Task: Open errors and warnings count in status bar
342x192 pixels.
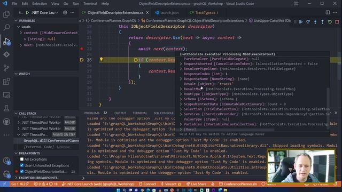Action: click(45, 184)
